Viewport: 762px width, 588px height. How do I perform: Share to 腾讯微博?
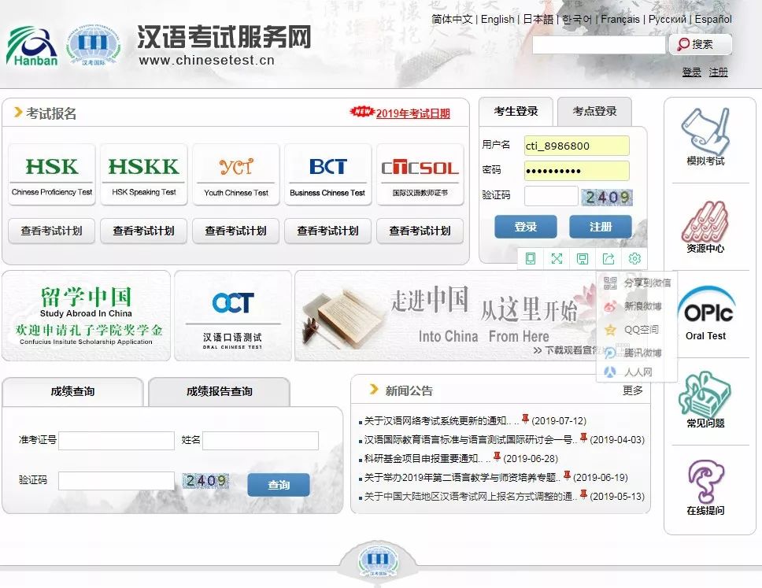click(x=632, y=353)
